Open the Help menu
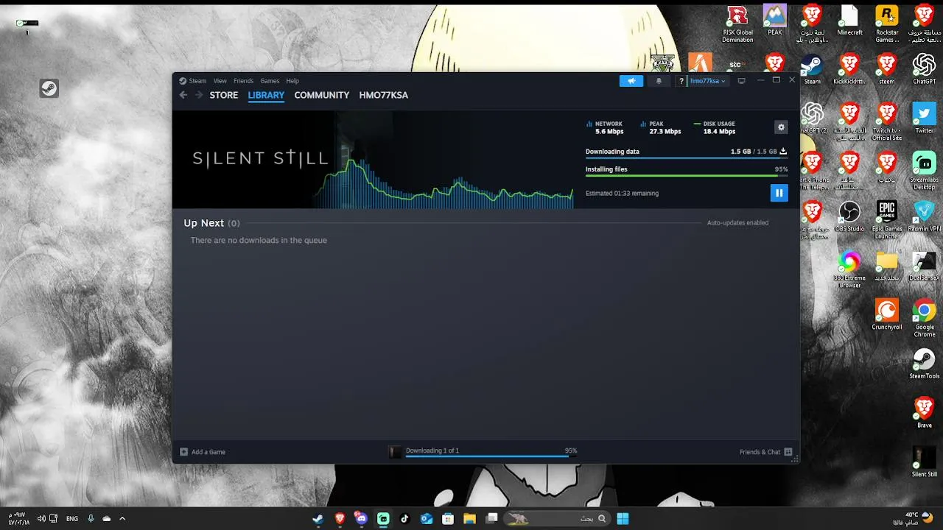This screenshot has height=530, width=943. click(x=292, y=81)
